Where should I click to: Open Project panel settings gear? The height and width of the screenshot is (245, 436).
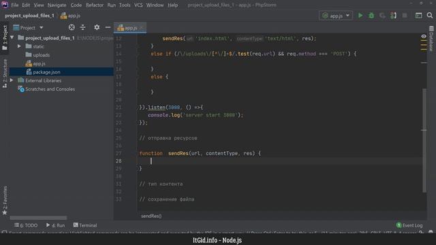[97, 27]
